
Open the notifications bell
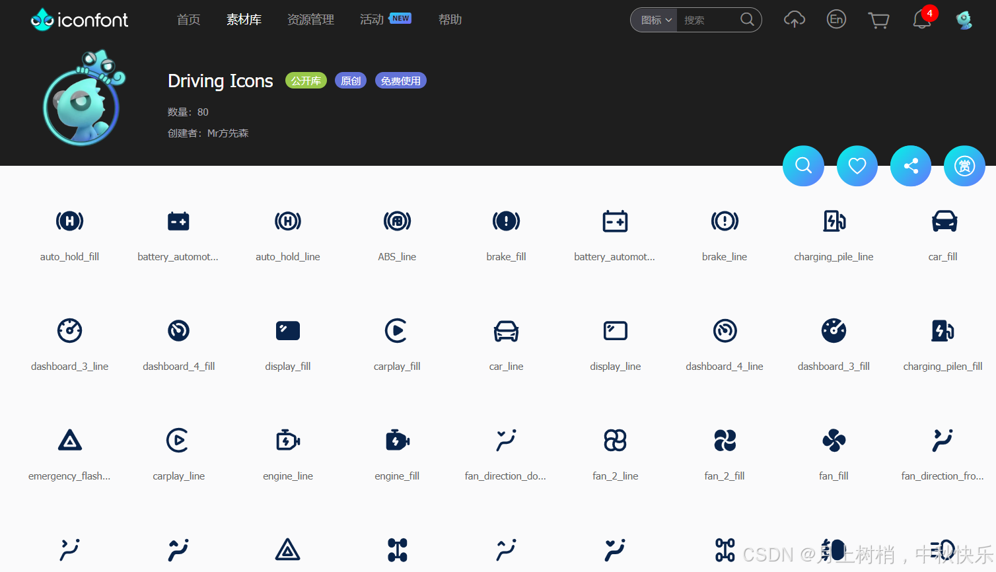[x=921, y=20]
